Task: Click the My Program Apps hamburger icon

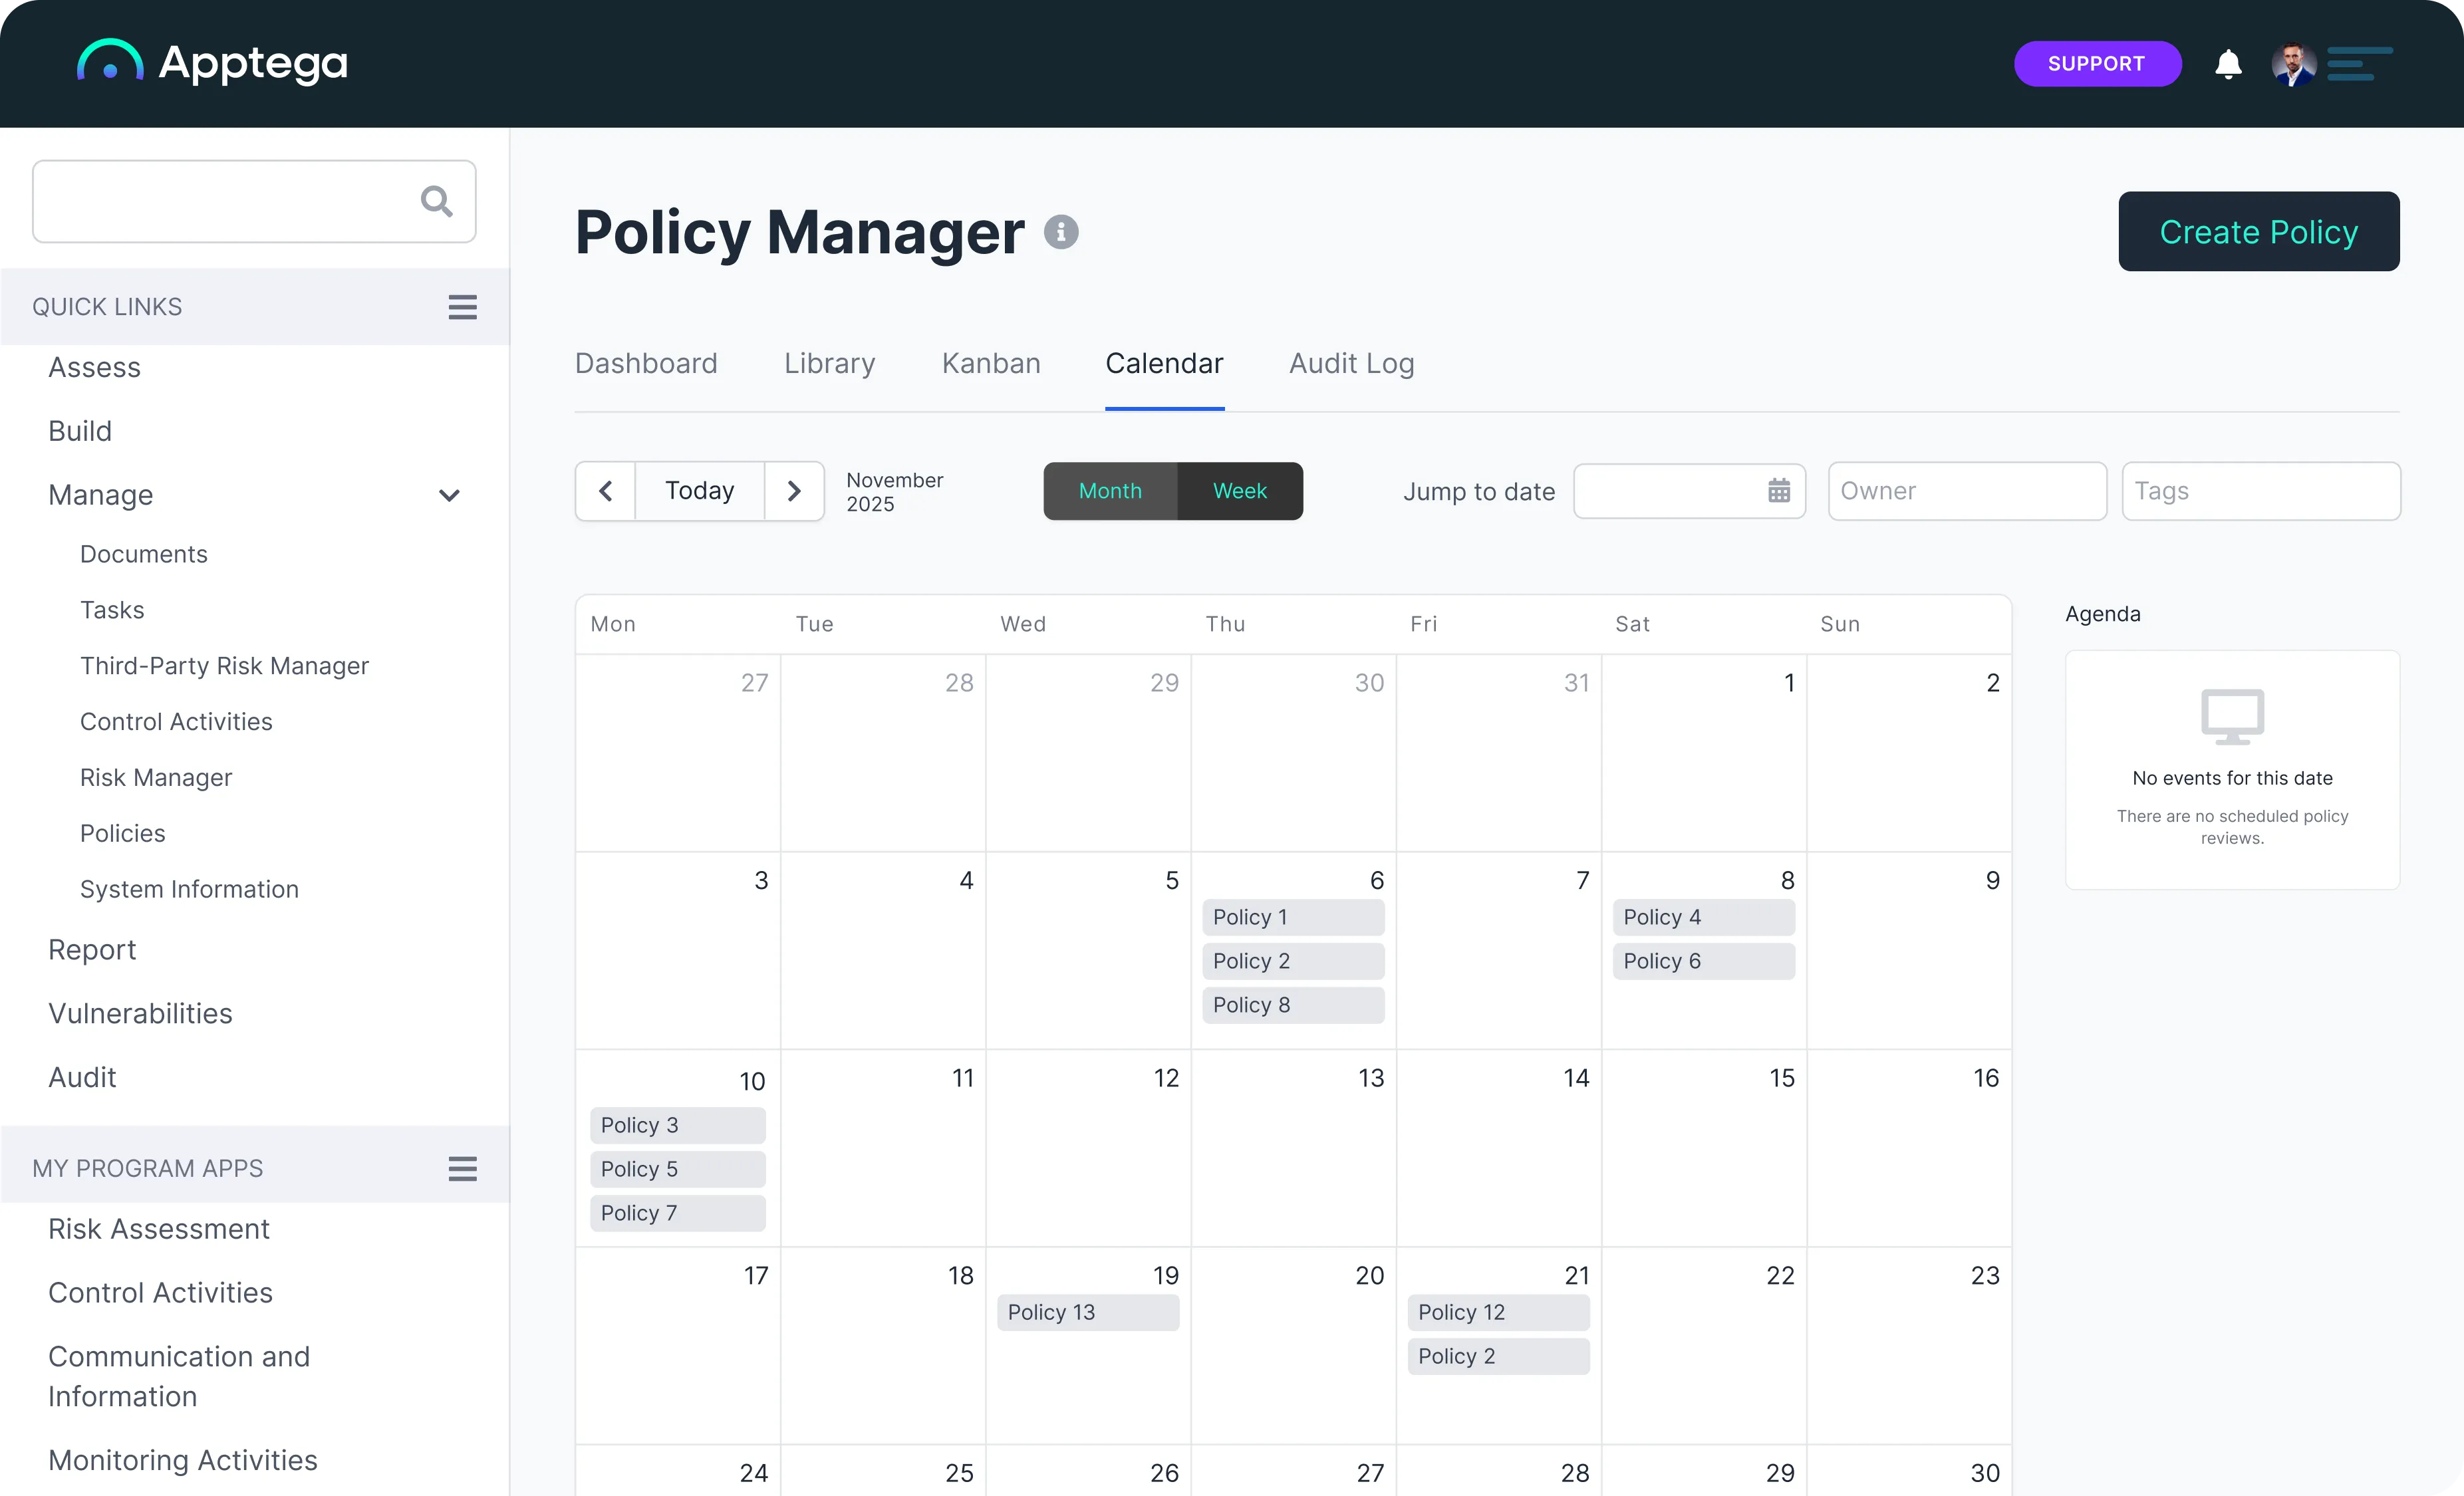Action: [x=462, y=1168]
